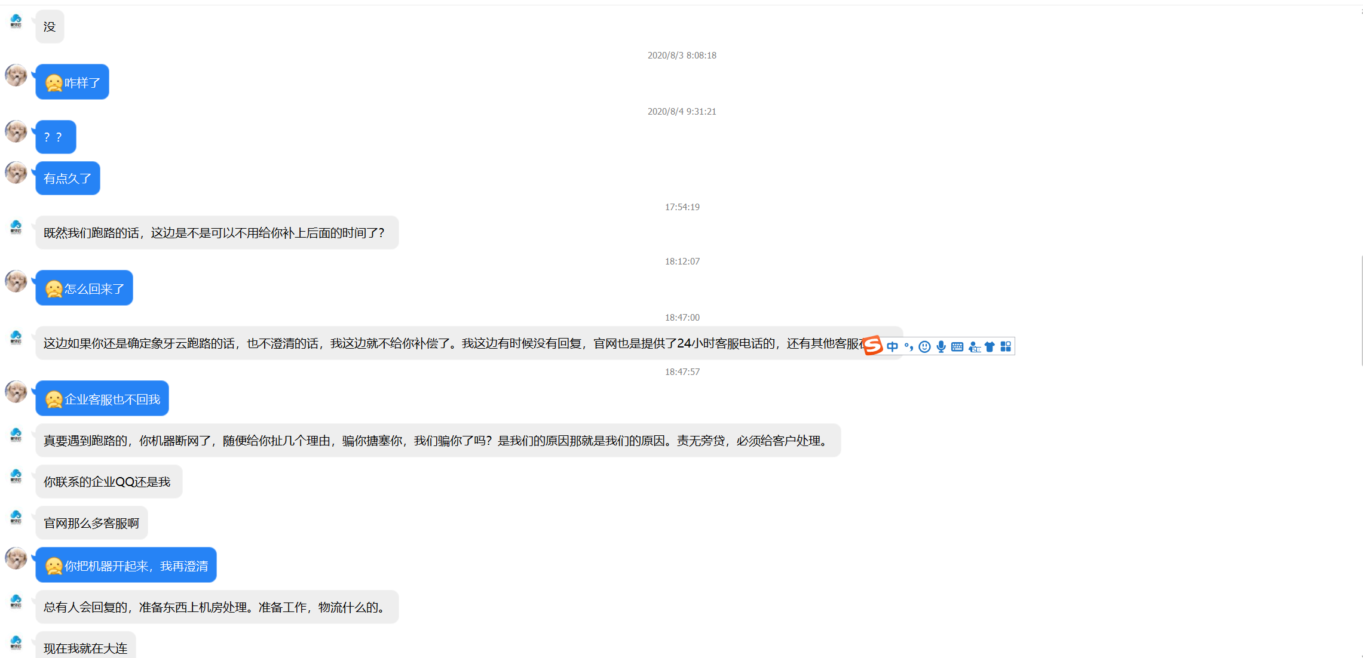The height and width of the screenshot is (658, 1363).
Task: Click the emoji in '怎么回来了' bubble
Action: click(x=54, y=289)
